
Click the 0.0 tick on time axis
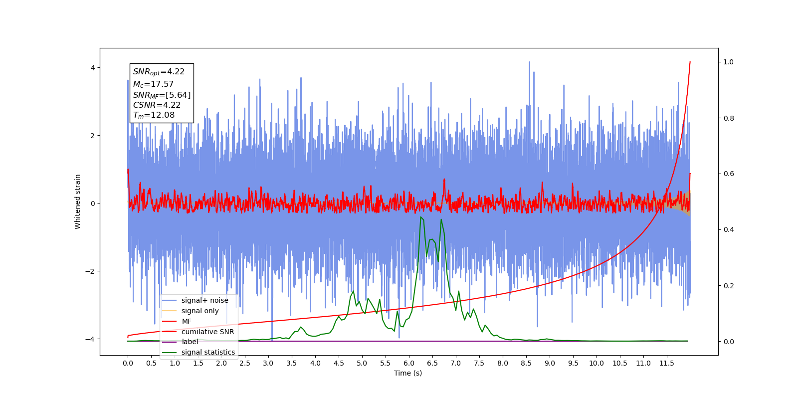point(128,363)
